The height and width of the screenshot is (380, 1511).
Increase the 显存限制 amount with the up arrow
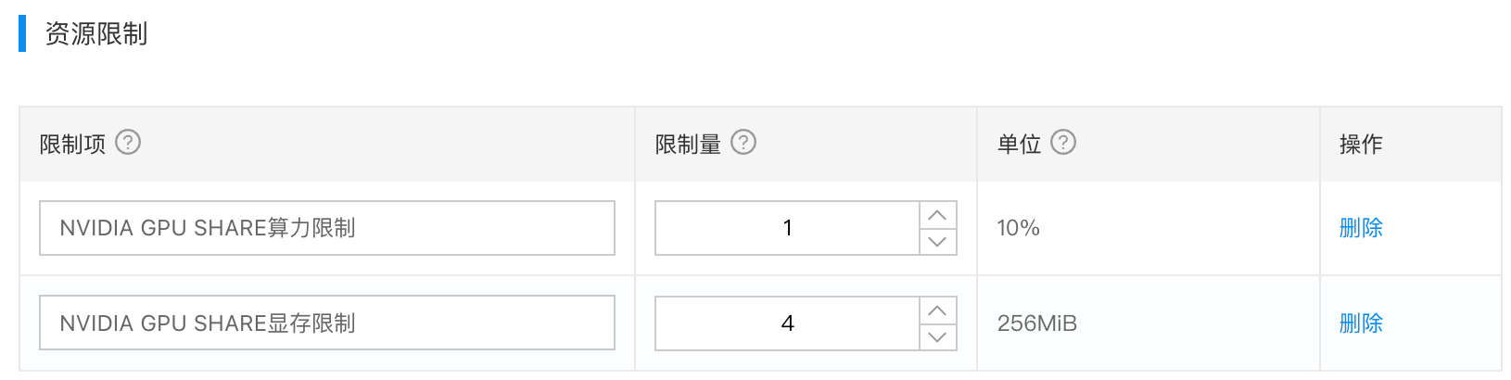pos(937,310)
